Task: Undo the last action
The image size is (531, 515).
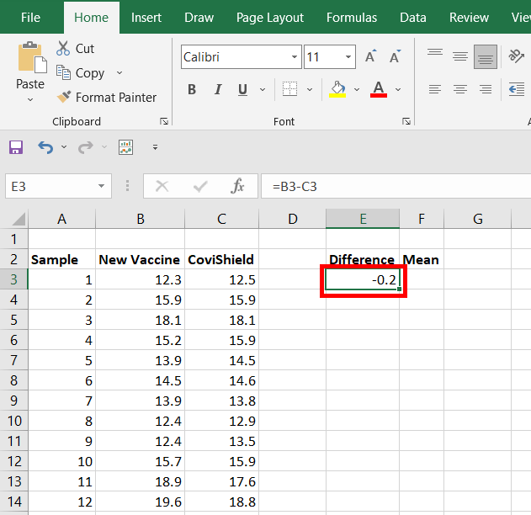Action: [x=45, y=147]
